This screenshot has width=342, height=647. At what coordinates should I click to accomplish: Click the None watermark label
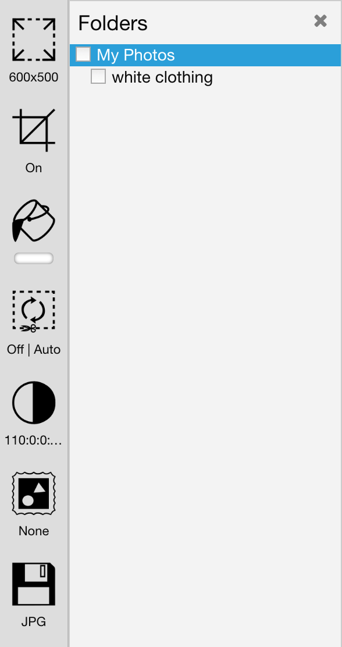point(33,531)
